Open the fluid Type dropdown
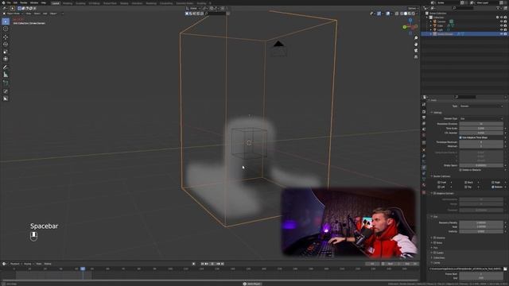Image resolution: width=509 pixels, height=286 pixels. pyautogui.click(x=481, y=106)
